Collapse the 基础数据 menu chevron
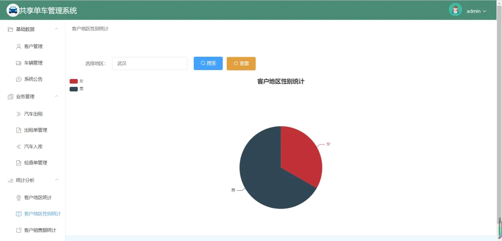This screenshot has height=241, width=502. click(57, 29)
